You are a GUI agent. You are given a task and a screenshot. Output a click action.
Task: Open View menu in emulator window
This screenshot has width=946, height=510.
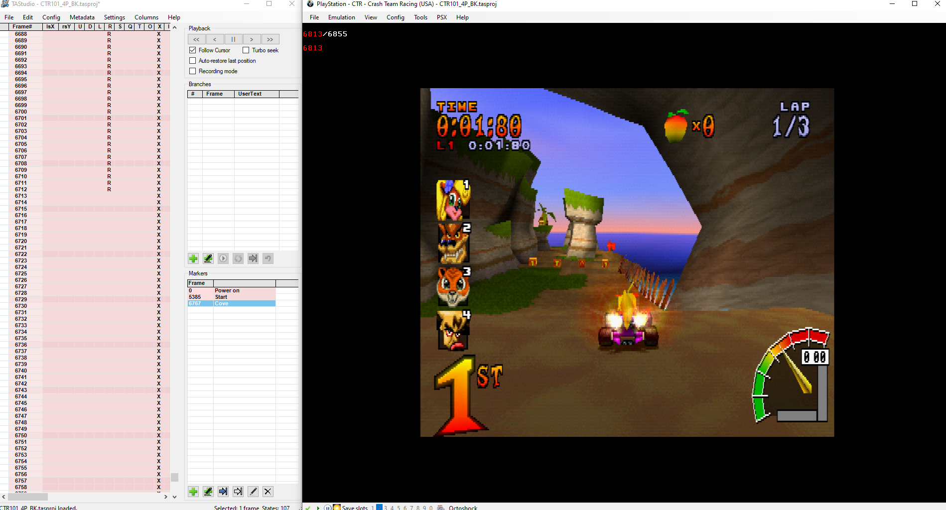(371, 17)
